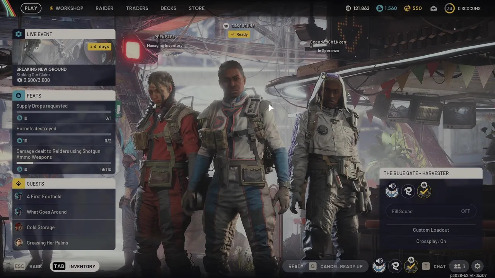Viewport: 495px width, 278px height.
Task: Toggle Fill Squad OFF switch
Action: pos(431,211)
